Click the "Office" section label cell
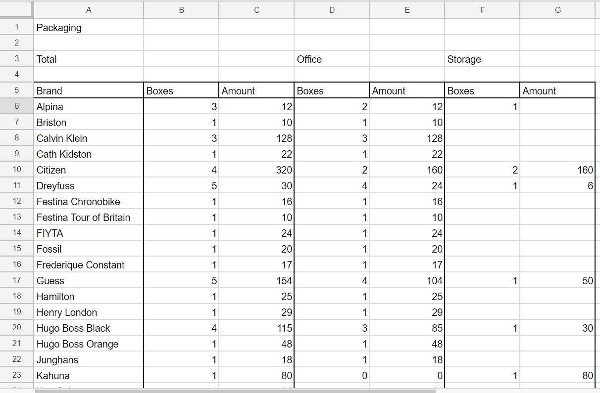Screen dimensions: 600x393 pyautogui.click(x=332, y=59)
